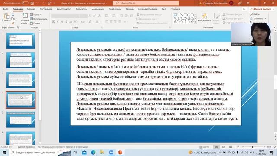
Task: Toggle text shadow S formatting
Action: point(66,22)
